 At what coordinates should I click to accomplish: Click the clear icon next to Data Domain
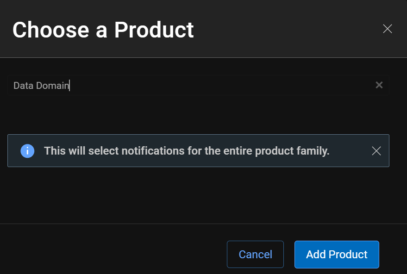(x=379, y=85)
